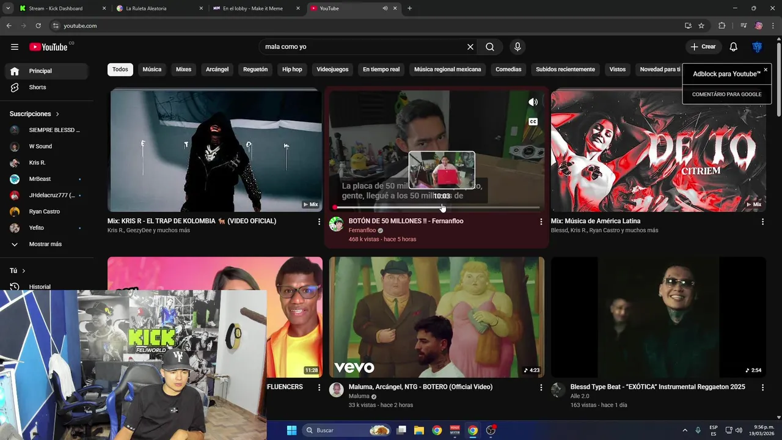Open the YouTube account avatar menu
The image size is (782, 440).
point(757,47)
